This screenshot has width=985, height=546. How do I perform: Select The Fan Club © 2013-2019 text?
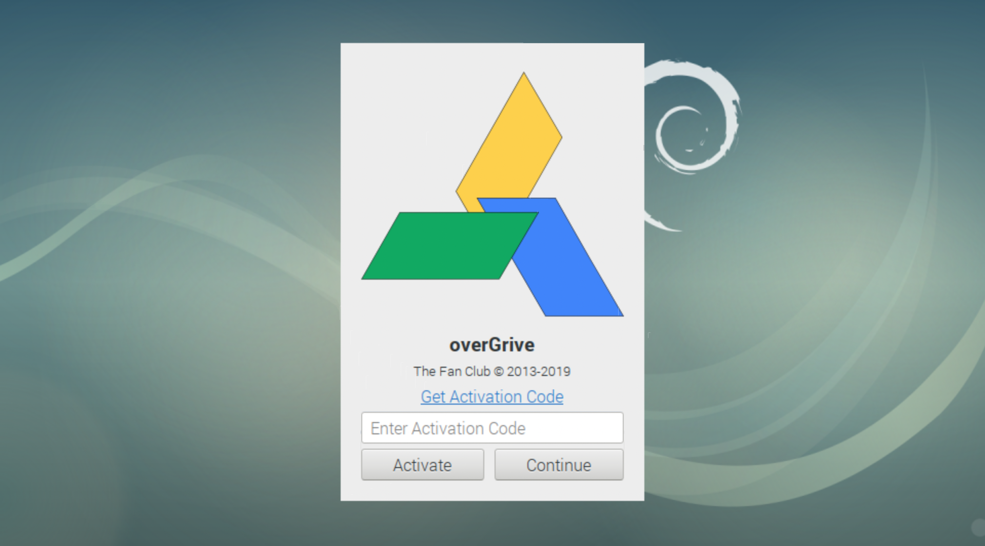492,371
